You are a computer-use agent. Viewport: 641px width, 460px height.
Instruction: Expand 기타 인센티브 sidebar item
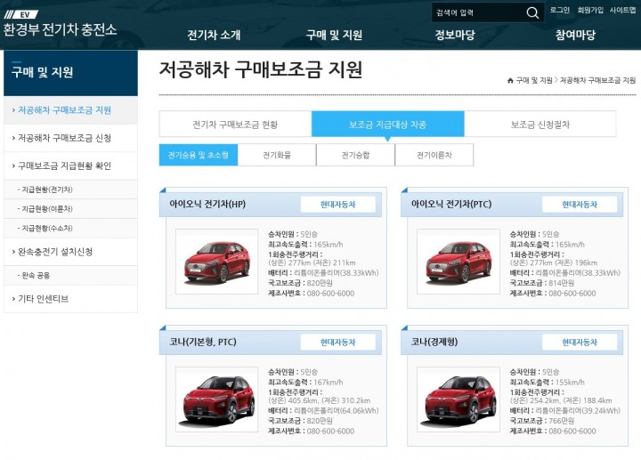pos(70,299)
